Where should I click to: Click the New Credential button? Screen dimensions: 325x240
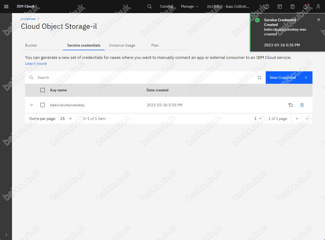point(289,77)
